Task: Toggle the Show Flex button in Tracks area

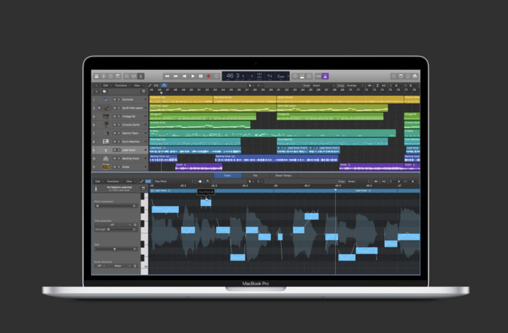Action: [156, 86]
